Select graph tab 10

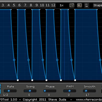42,5
